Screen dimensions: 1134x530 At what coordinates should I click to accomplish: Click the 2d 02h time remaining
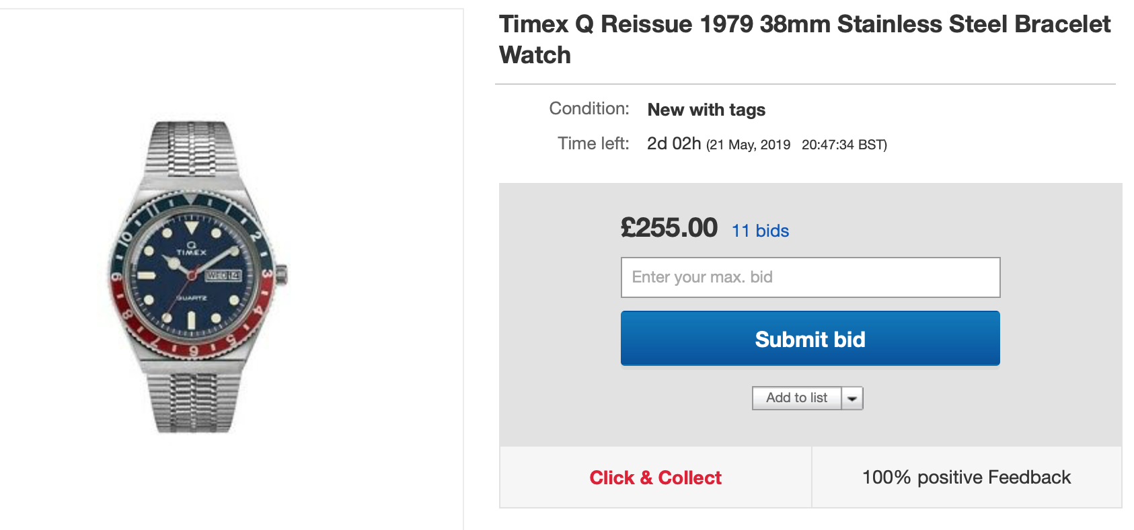point(674,143)
